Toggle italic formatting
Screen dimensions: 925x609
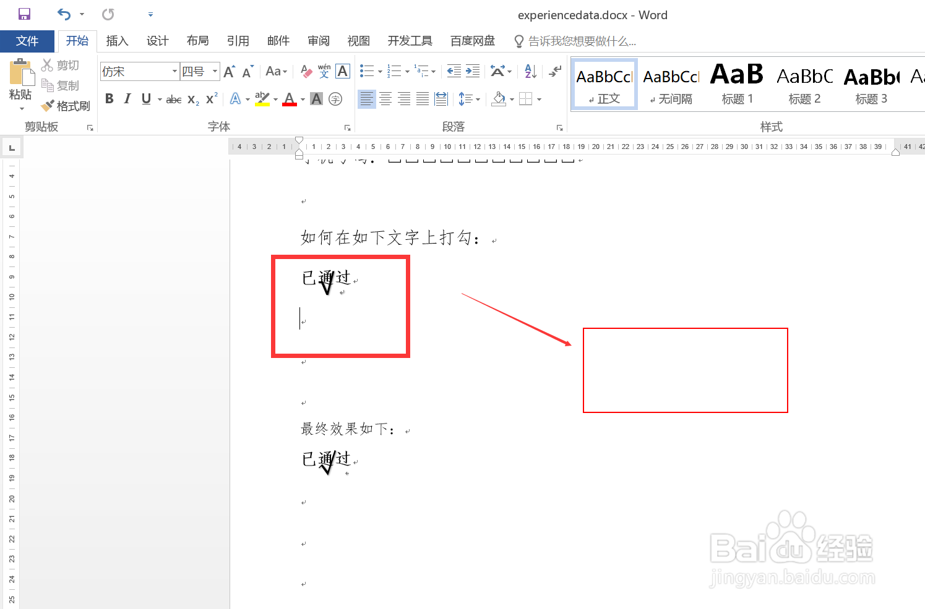click(127, 99)
